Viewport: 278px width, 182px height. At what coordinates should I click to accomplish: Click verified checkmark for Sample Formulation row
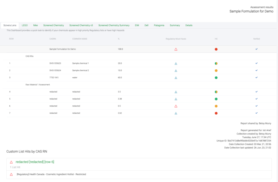256,49
